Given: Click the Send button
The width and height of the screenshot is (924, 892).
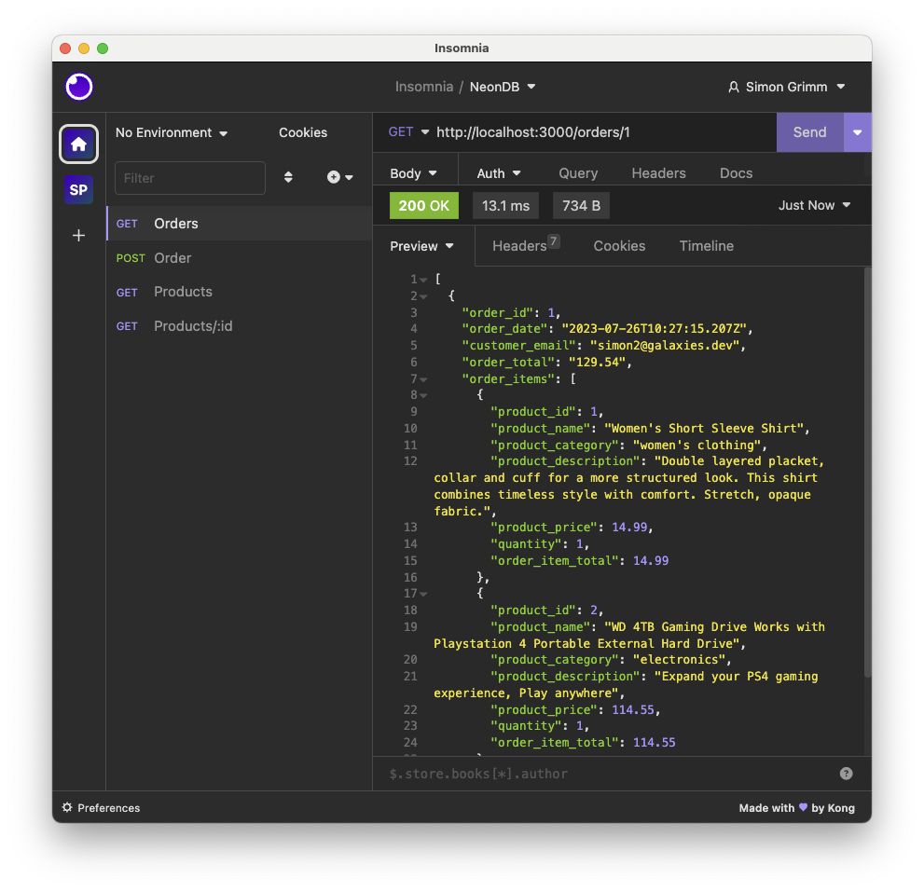Looking at the screenshot, I should [809, 132].
